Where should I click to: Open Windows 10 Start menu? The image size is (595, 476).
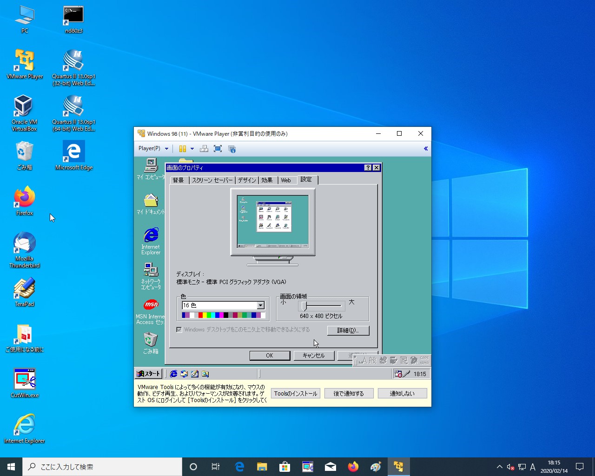click(x=11, y=467)
